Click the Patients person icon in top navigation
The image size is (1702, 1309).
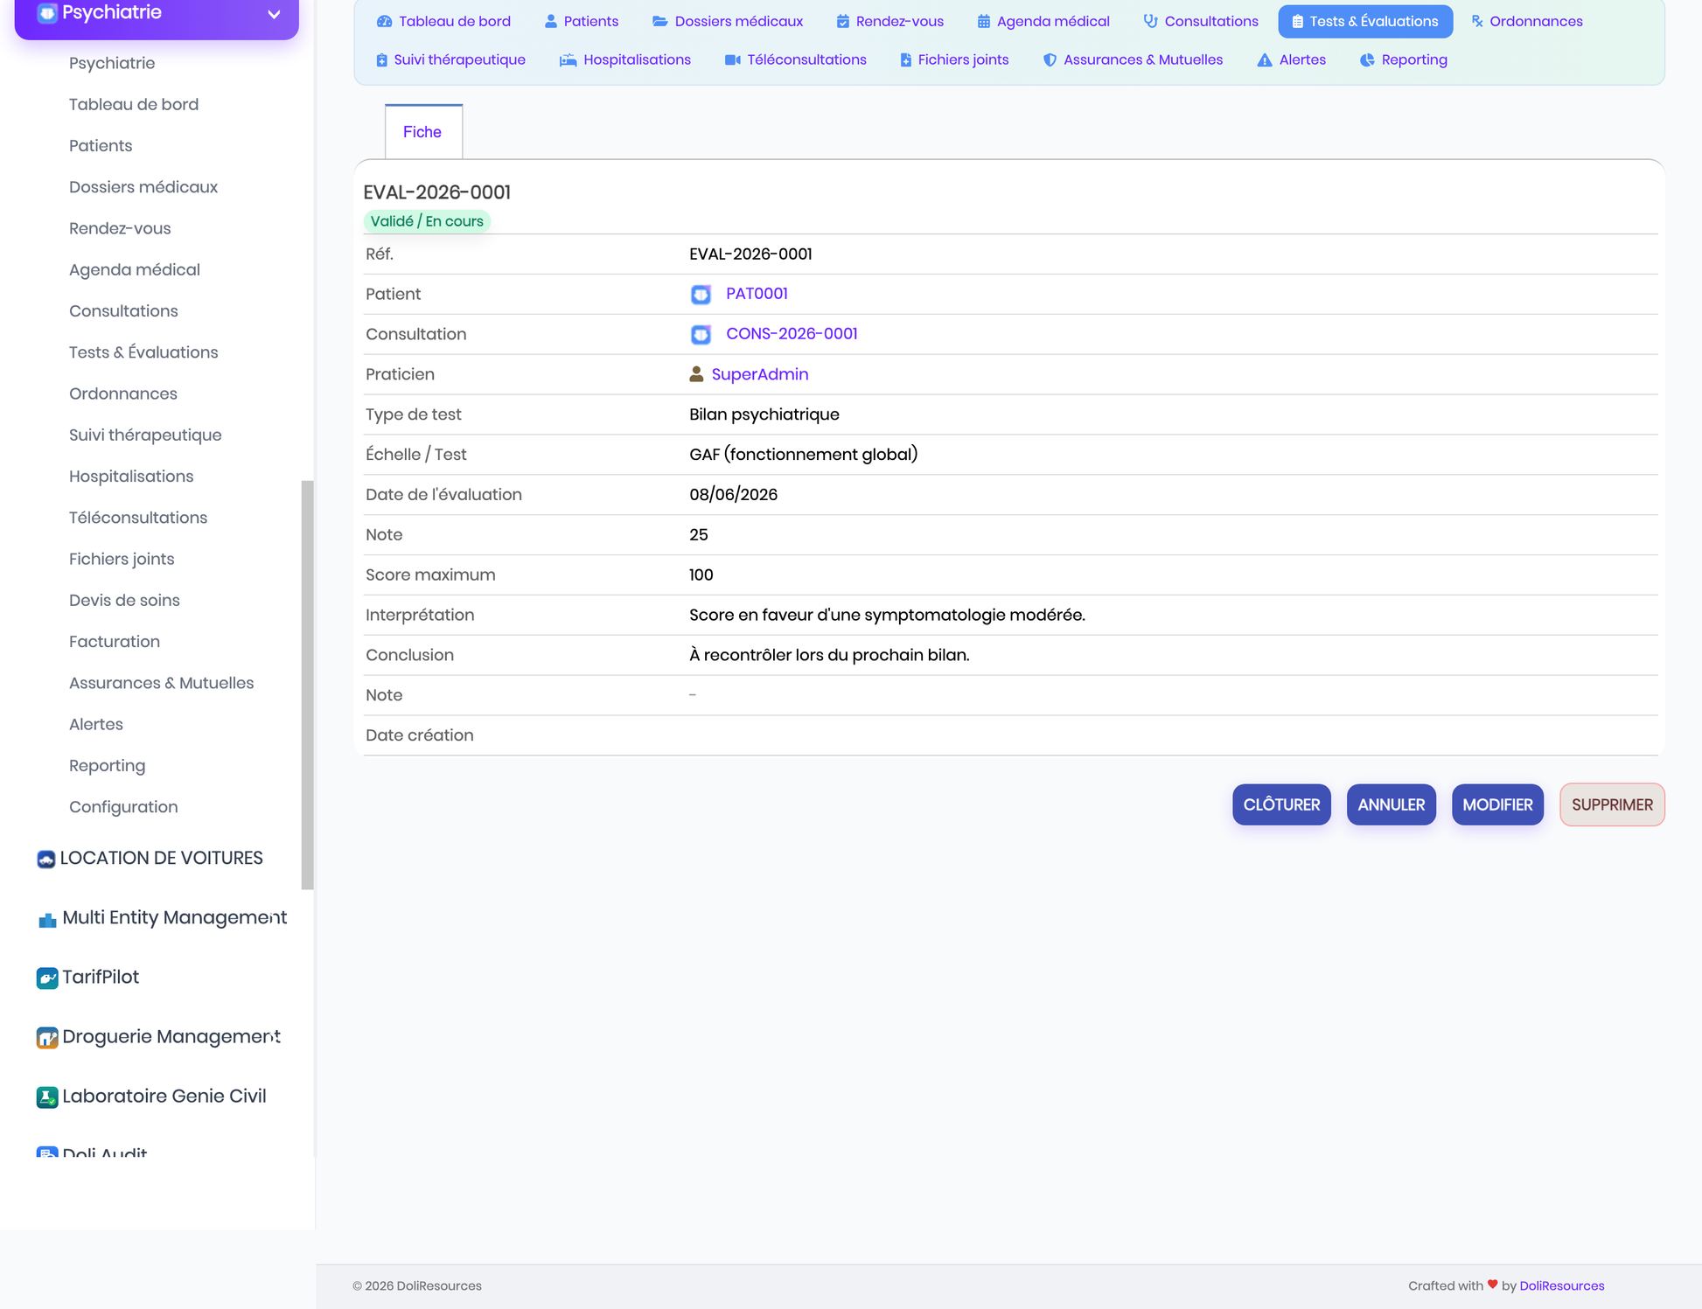pyautogui.click(x=550, y=21)
